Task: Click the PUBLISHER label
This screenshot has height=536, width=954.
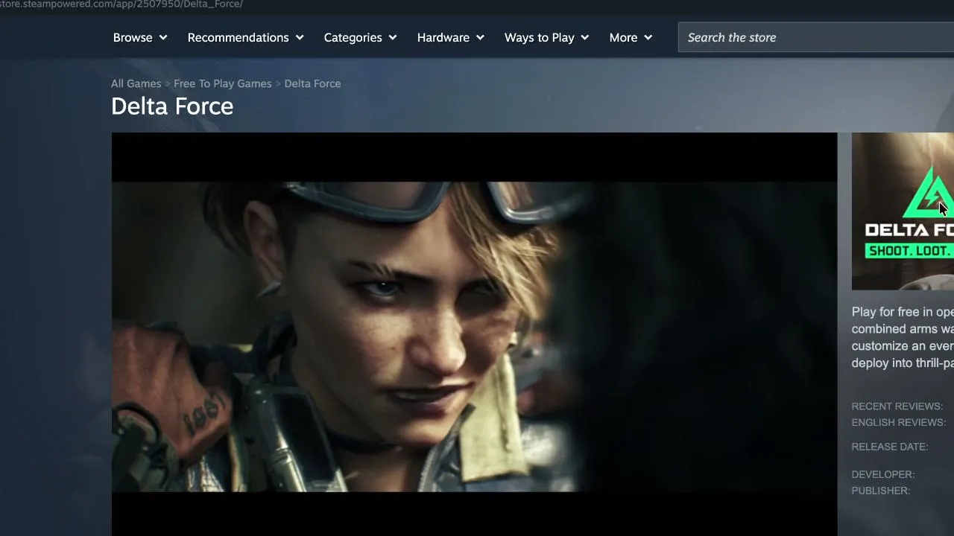Action: coord(881,491)
